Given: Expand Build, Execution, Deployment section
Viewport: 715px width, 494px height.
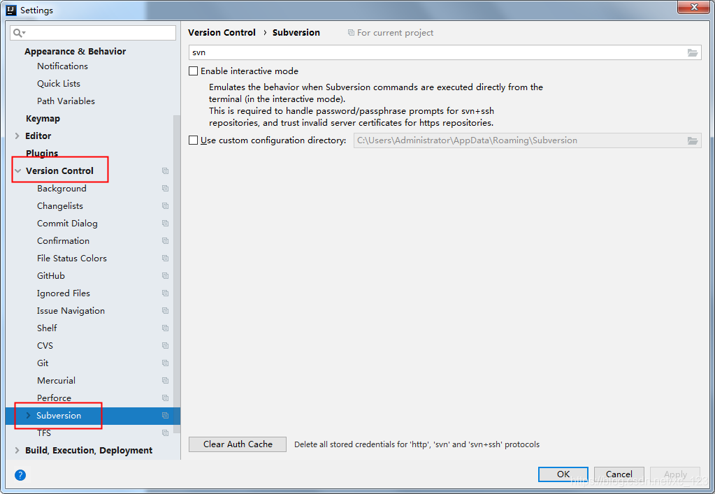Looking at the screenshot, I should point(17,450).
